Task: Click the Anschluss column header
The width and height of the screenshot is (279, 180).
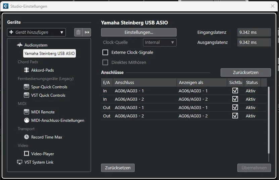Action: pyautogui.click(x=145, y=82)
